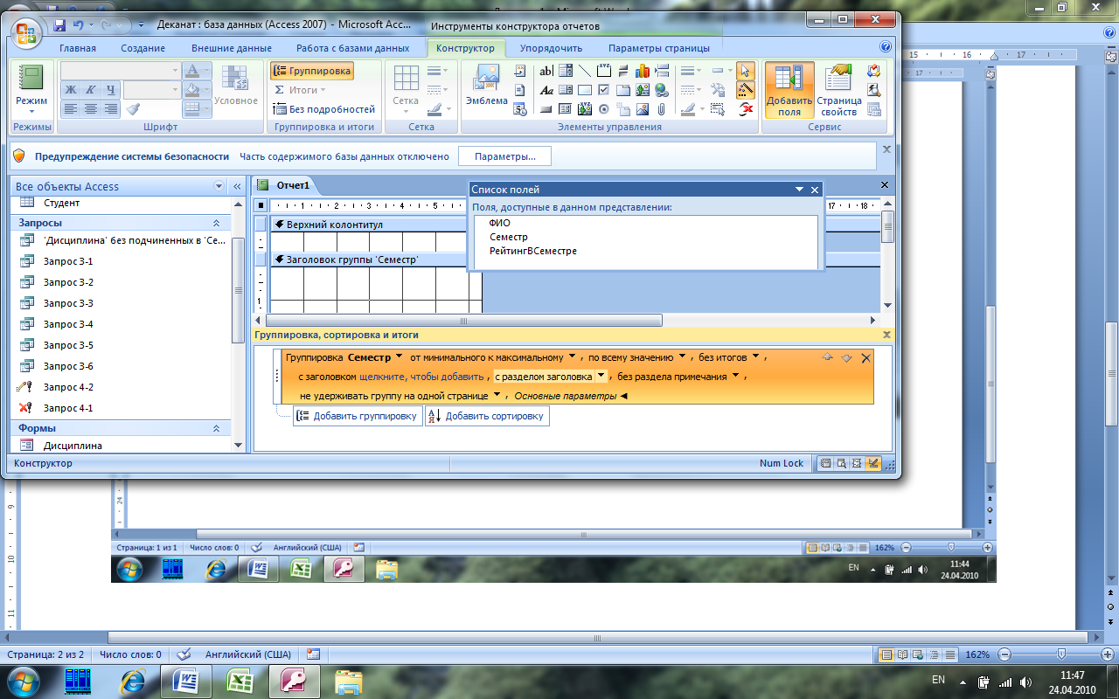Open the font name combo box
The width and height of the screenshot is (1119, 699).
[x=121, y=71]
